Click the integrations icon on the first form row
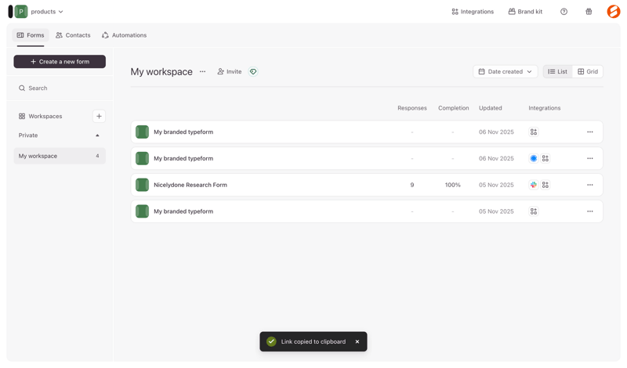This screenshot has width=627, height=368. [534, 132]
